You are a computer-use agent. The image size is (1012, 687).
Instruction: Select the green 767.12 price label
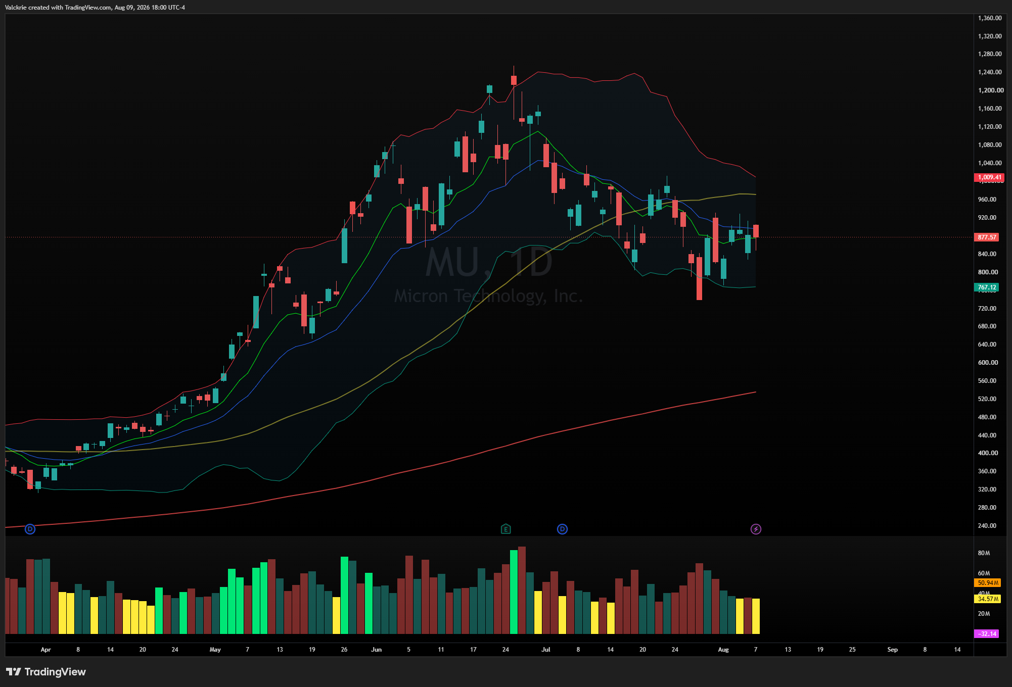(987, 287)
